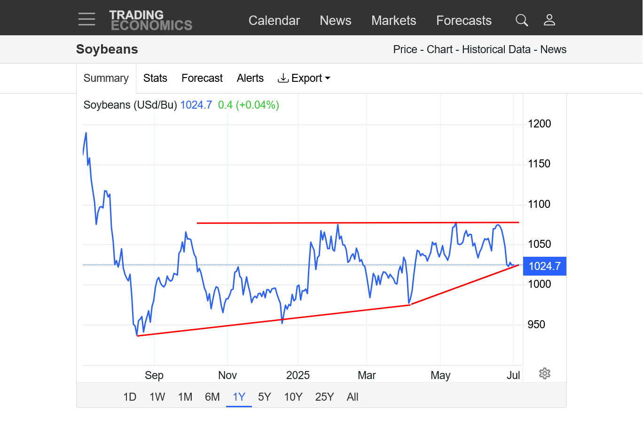
Task: Follow the Price link in header
Action: pos(405,49)
